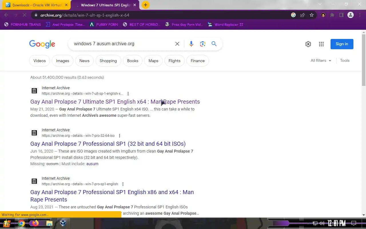Open the Chrome profile avatar menu
The image size is (366, 229).
click(351, 15)
